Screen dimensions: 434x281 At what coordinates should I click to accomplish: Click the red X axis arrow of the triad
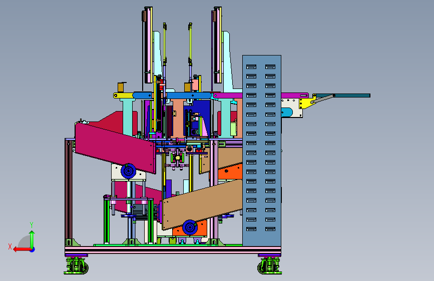click(22, 249)
